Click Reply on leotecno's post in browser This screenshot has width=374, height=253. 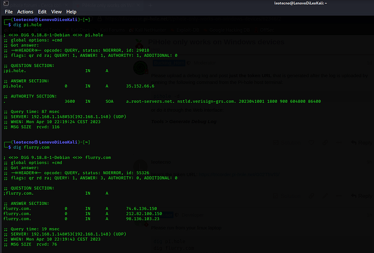point(362,196)
